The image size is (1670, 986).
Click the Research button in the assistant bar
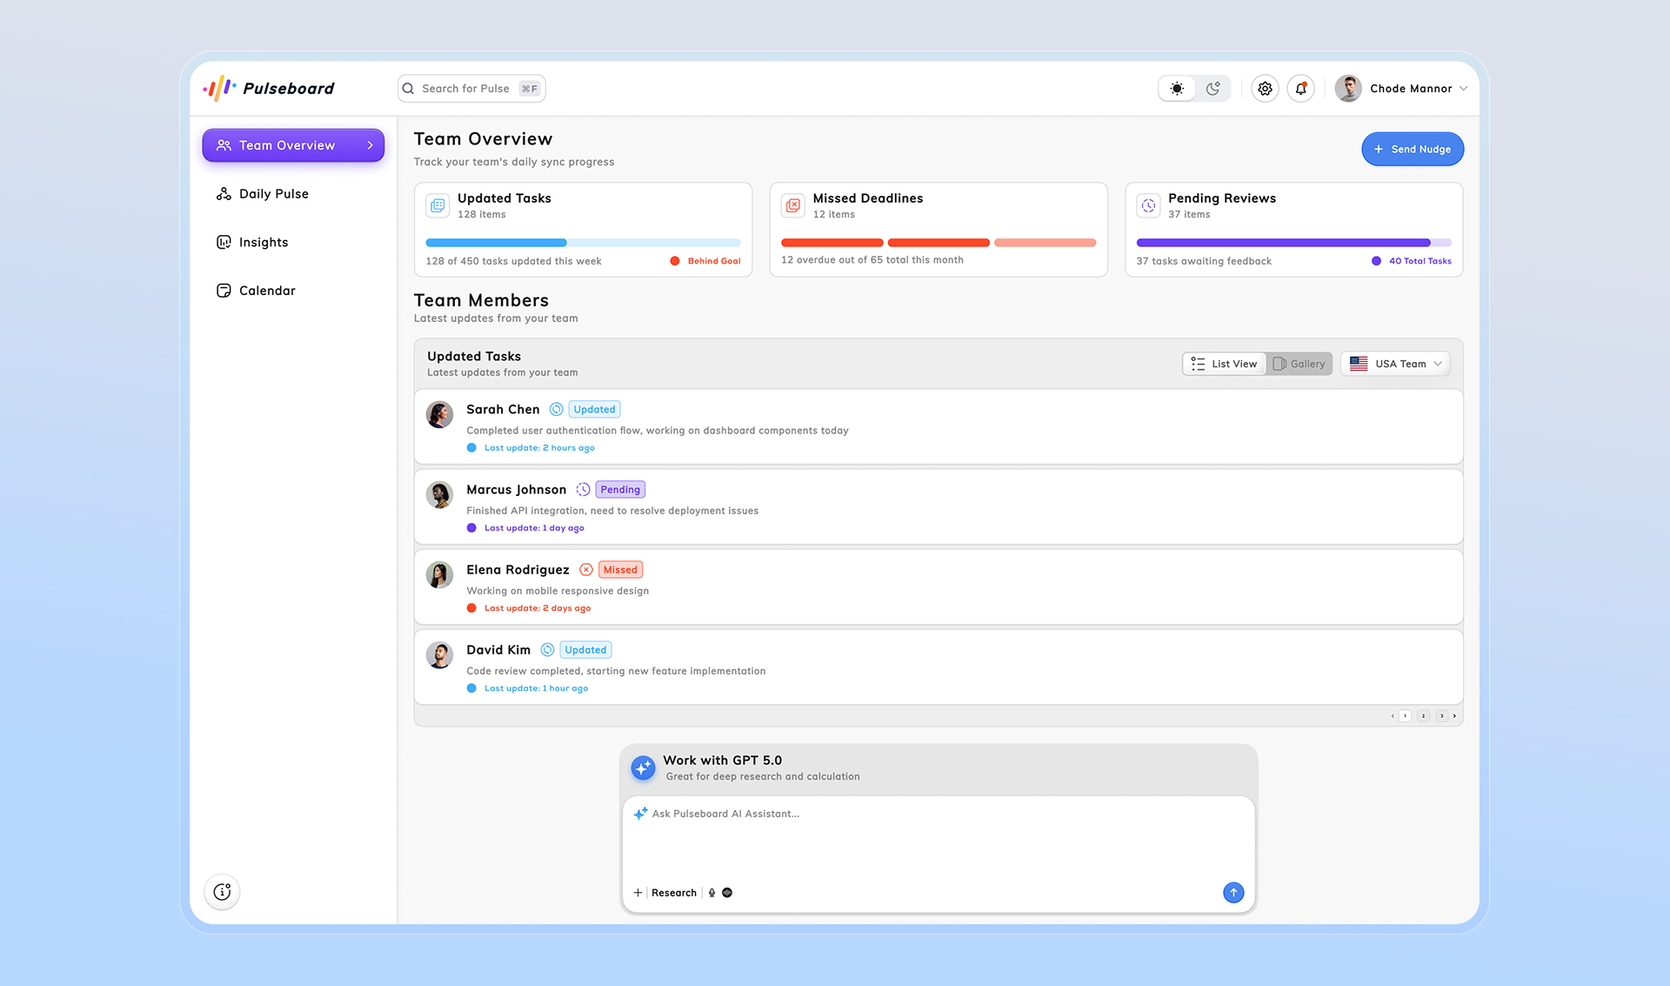674,892
